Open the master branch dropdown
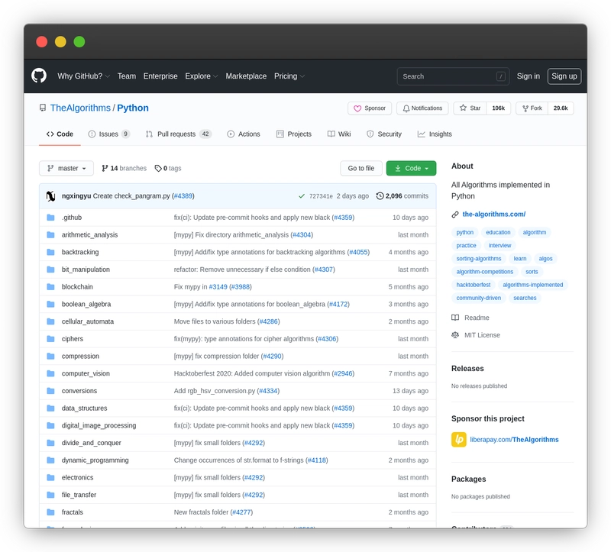Viewport: 611px width, 552px height. click(66, 168)
